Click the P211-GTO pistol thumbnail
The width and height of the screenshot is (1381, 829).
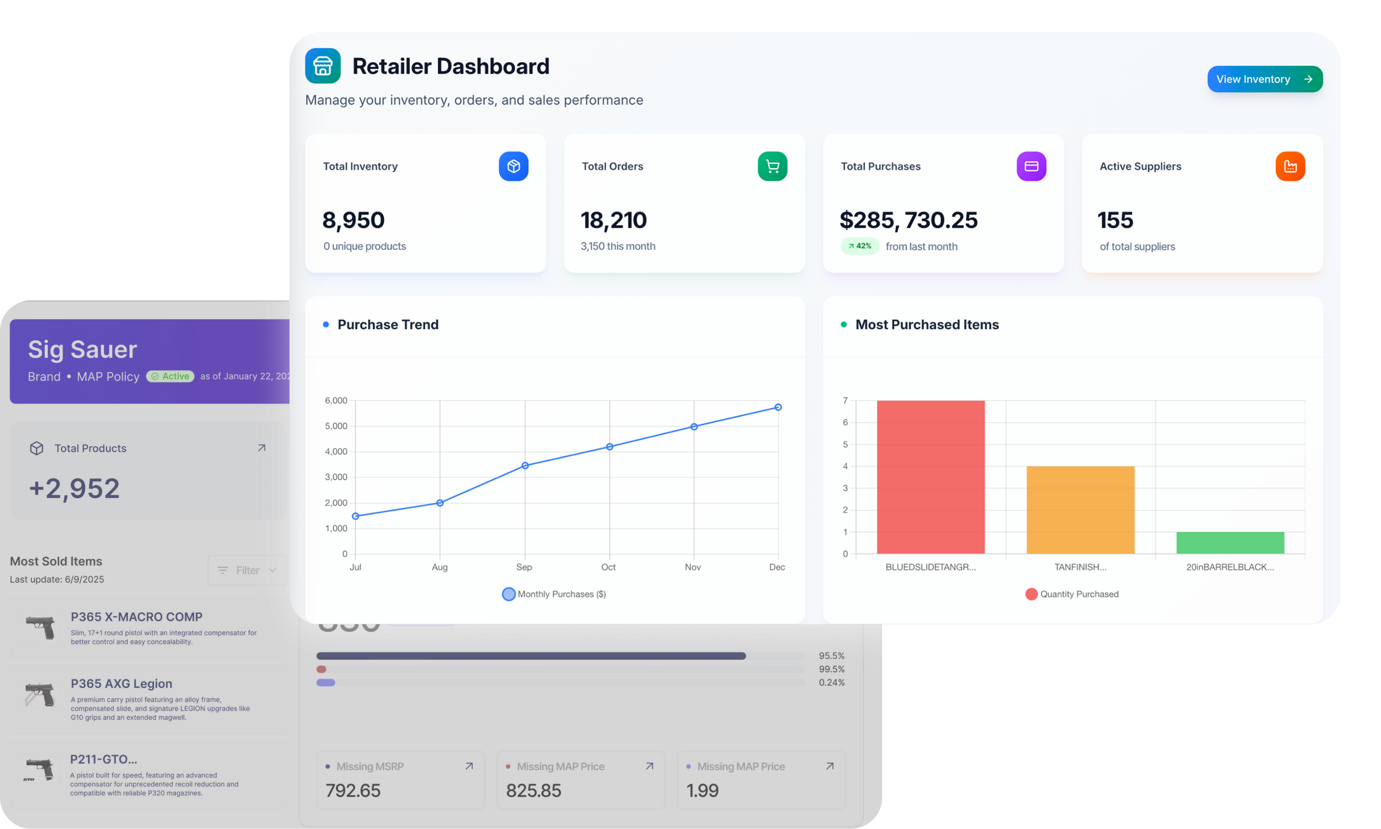(x=39, y=770)
